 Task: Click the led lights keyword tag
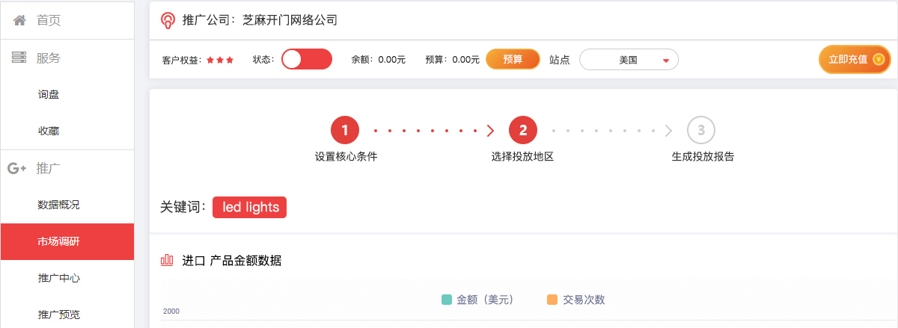pyautogui.click(x=250, y=207)
